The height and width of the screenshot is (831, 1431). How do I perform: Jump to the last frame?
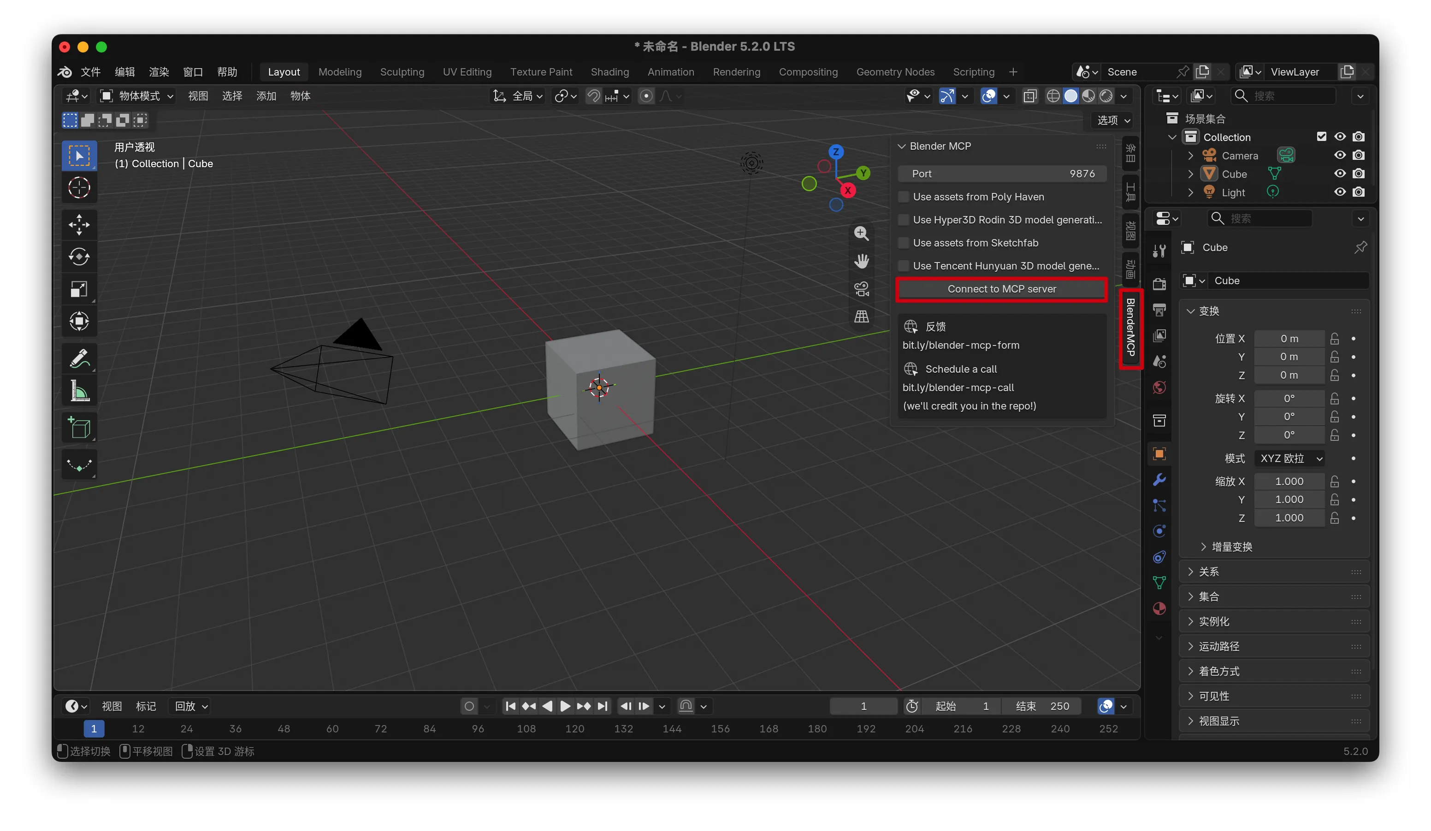coord(603,706)
